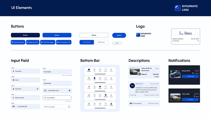Tap Profile icon in the first bottom bar
211x119 pixels.
[111, 70]
